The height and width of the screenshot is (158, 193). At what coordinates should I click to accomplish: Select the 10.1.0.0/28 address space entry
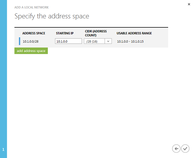(31, 41)
